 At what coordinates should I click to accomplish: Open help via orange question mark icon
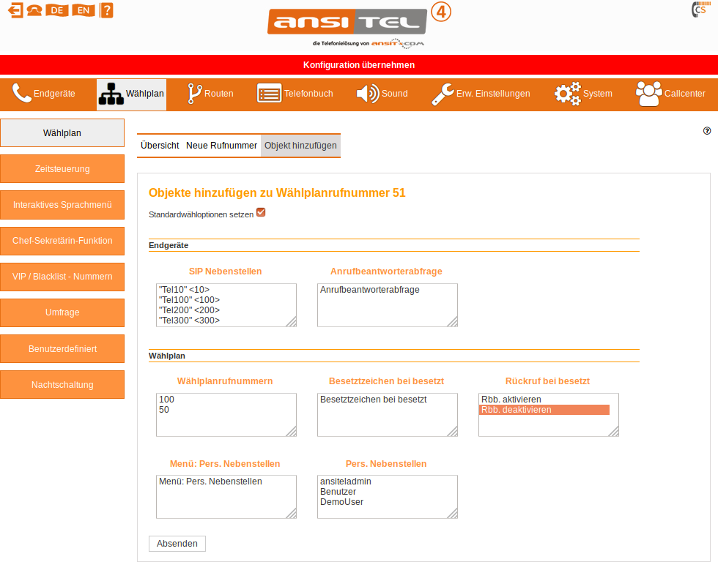(x=106, y=10)
